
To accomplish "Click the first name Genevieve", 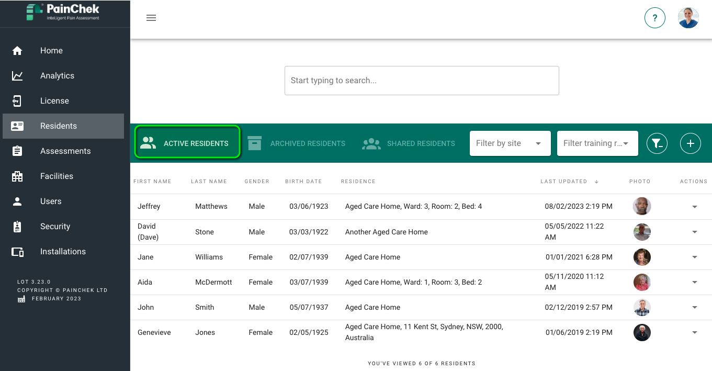I will coord(154,332).
